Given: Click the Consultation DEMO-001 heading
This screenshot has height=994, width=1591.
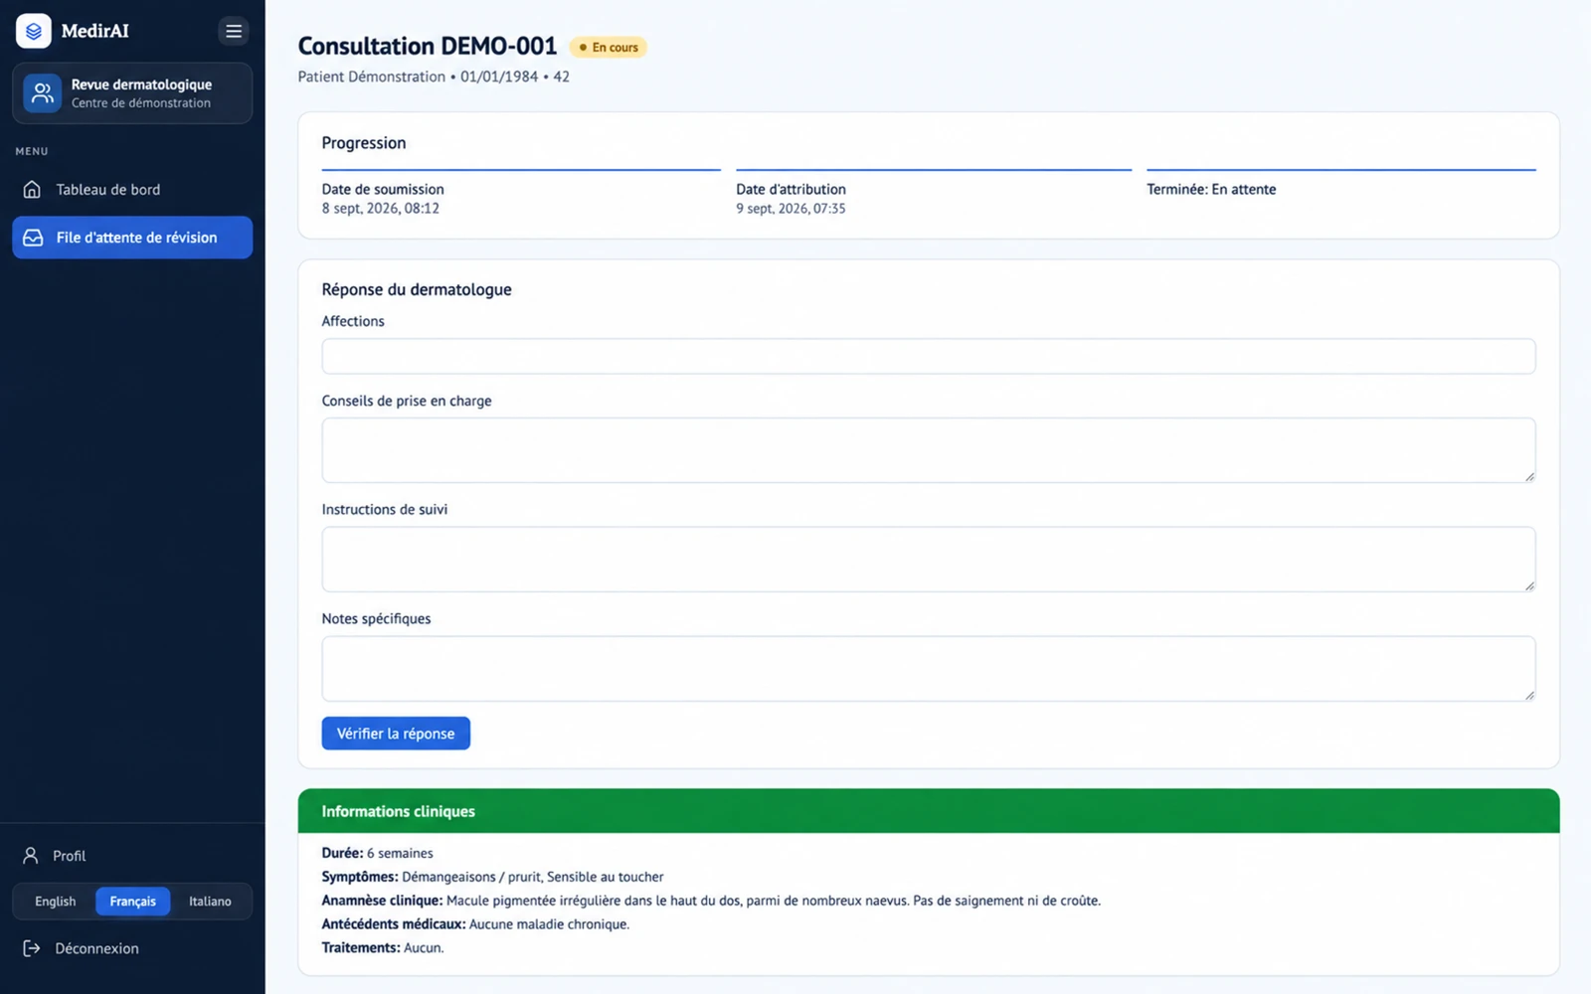Looking at the screenshot, I should 428,47.
